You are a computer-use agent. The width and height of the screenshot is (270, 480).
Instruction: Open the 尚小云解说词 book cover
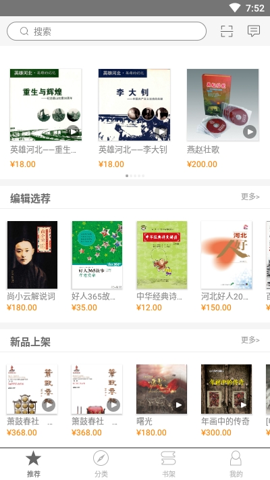point(32,255)
